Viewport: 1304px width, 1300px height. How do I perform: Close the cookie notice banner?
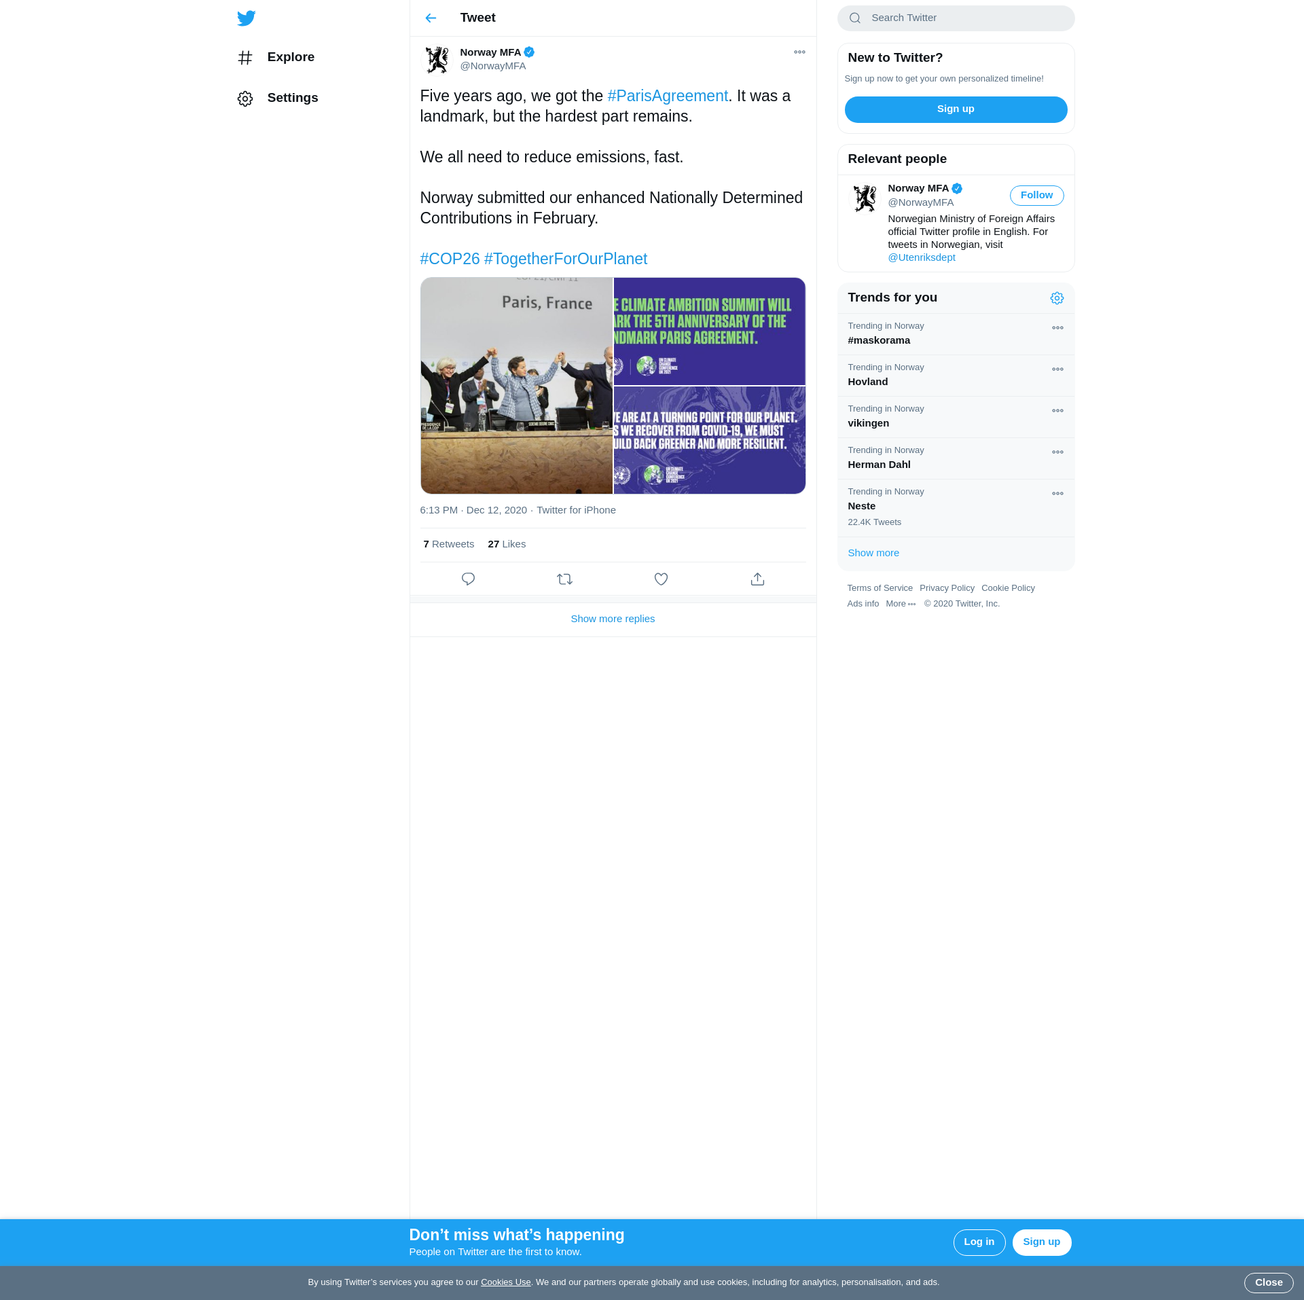point(1268,1282)
